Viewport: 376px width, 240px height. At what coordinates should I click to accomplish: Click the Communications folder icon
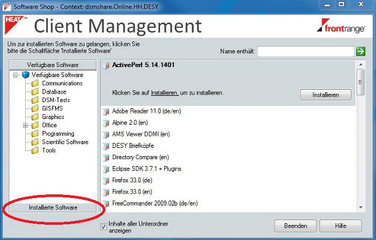coord(34,83)
